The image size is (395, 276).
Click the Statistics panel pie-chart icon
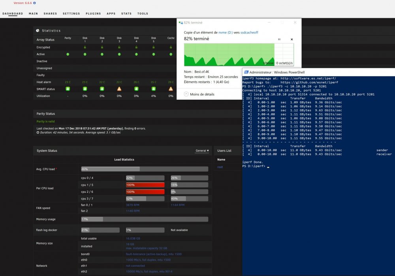(x=38, y=30)
